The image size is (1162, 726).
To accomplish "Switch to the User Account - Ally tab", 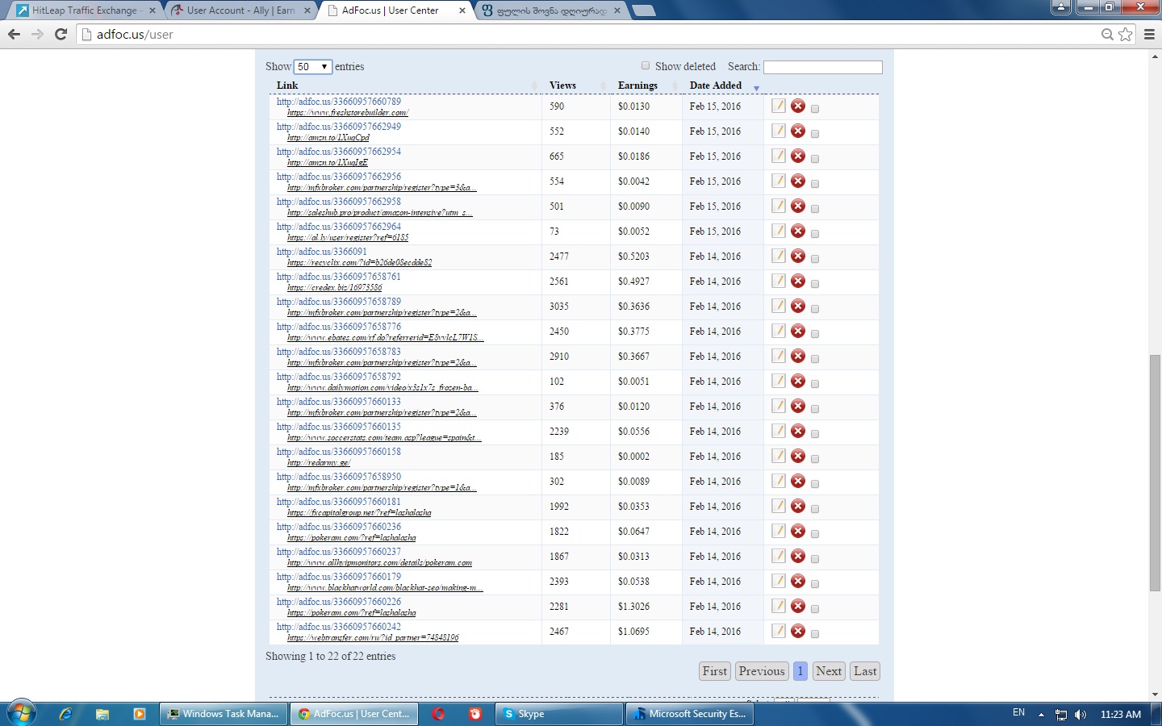I will click(x=240, y=10).
